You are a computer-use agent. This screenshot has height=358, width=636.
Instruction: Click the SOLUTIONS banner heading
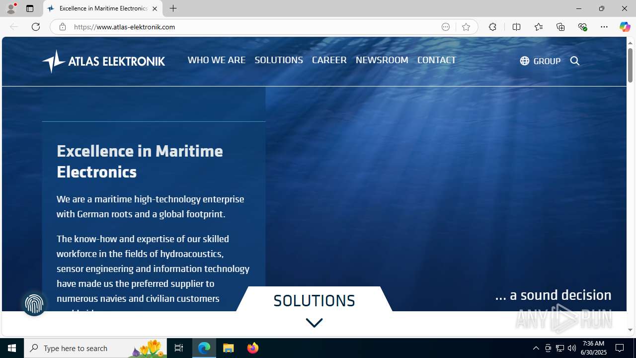(x=314, y=300)
